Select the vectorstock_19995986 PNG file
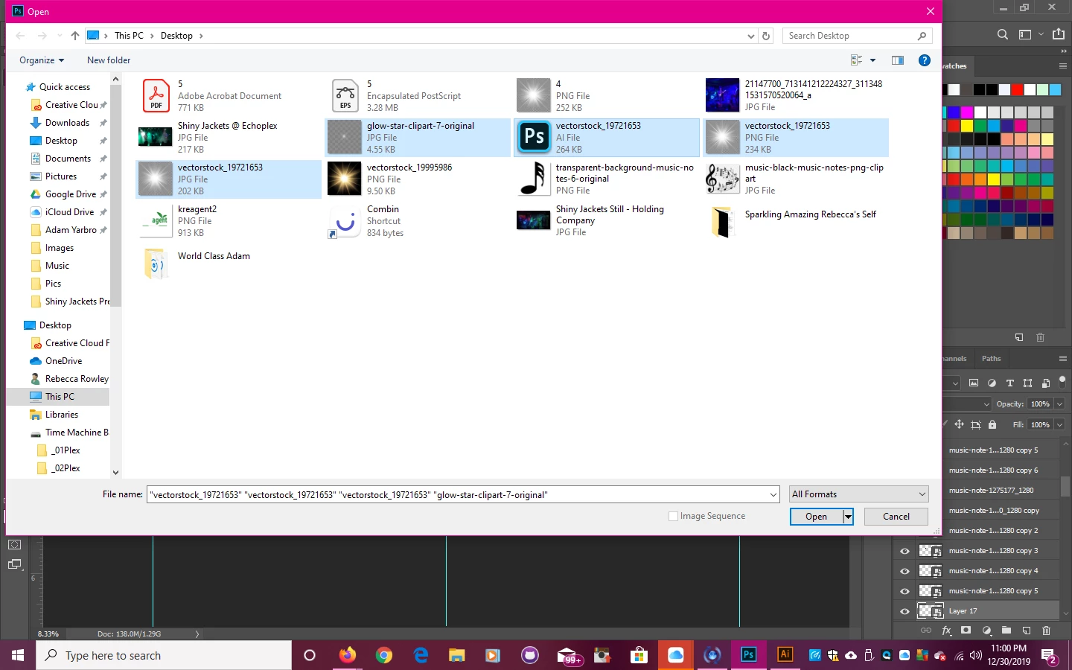1072x670 pixels. tap(419, 179)
